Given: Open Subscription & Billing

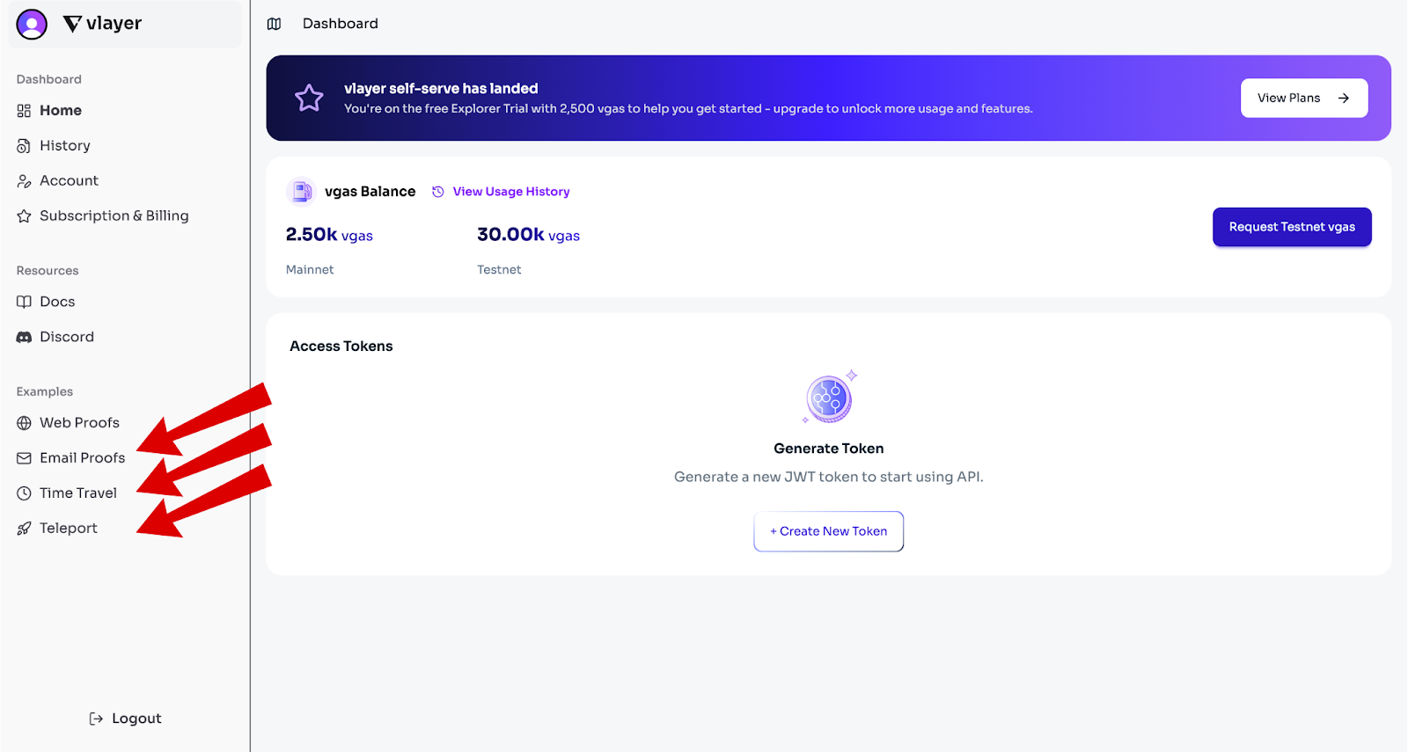Looking at the screenshot, I should (114, 216).
